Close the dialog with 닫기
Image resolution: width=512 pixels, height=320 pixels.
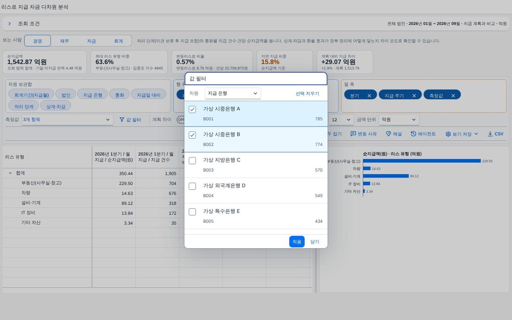(x=315, y=242)
